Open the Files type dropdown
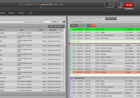Screen dimensions: 140x98 pos(46,22)
